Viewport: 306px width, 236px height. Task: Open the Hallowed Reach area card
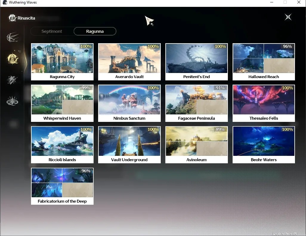tap(264, 62)
